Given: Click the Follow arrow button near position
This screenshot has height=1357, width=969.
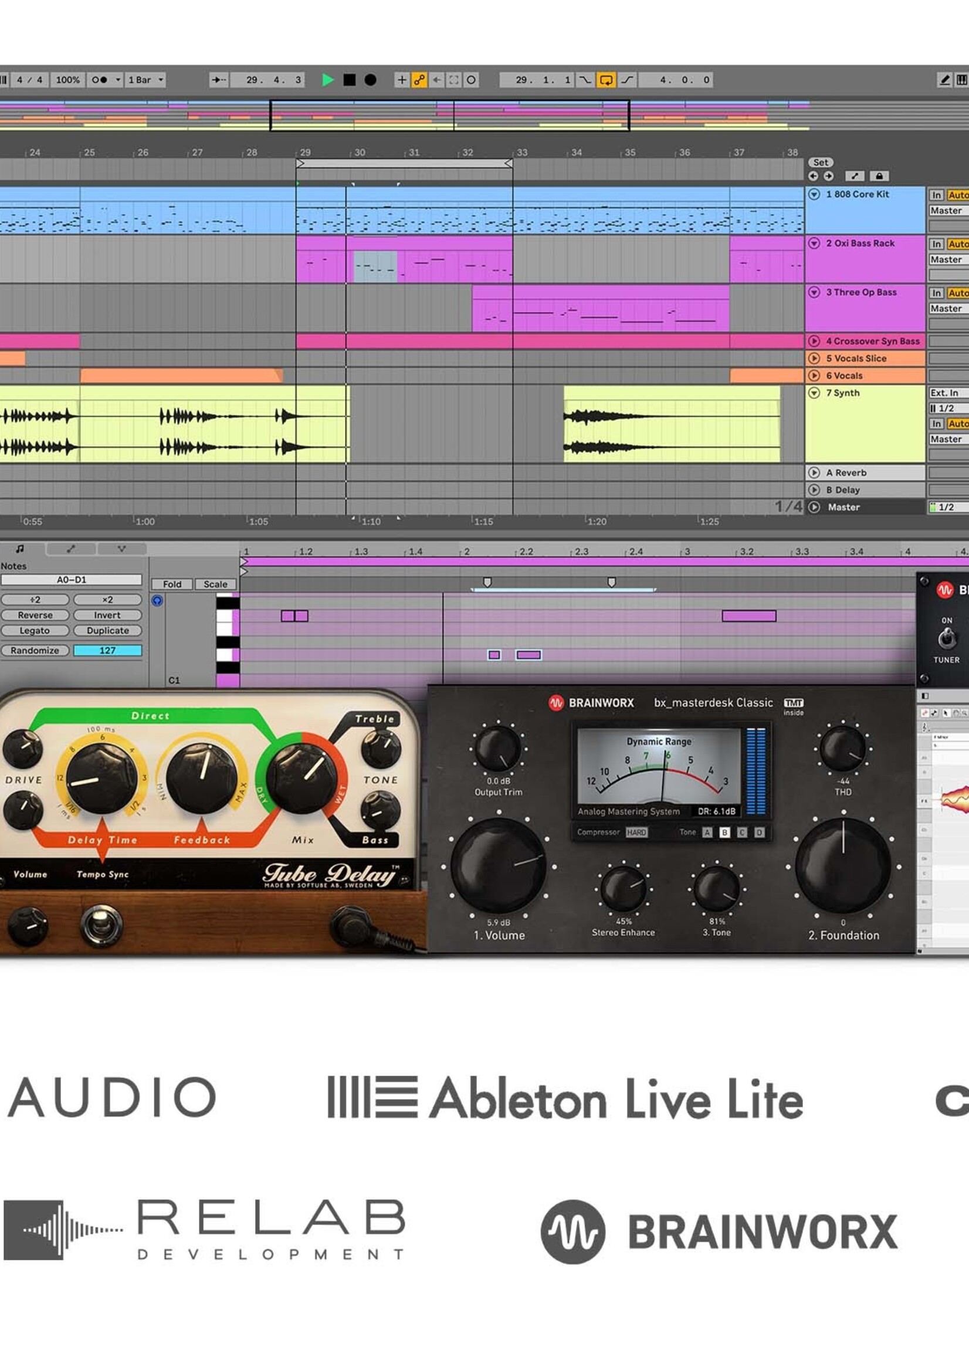Looking at the screenshot, I should click(218, 79).
